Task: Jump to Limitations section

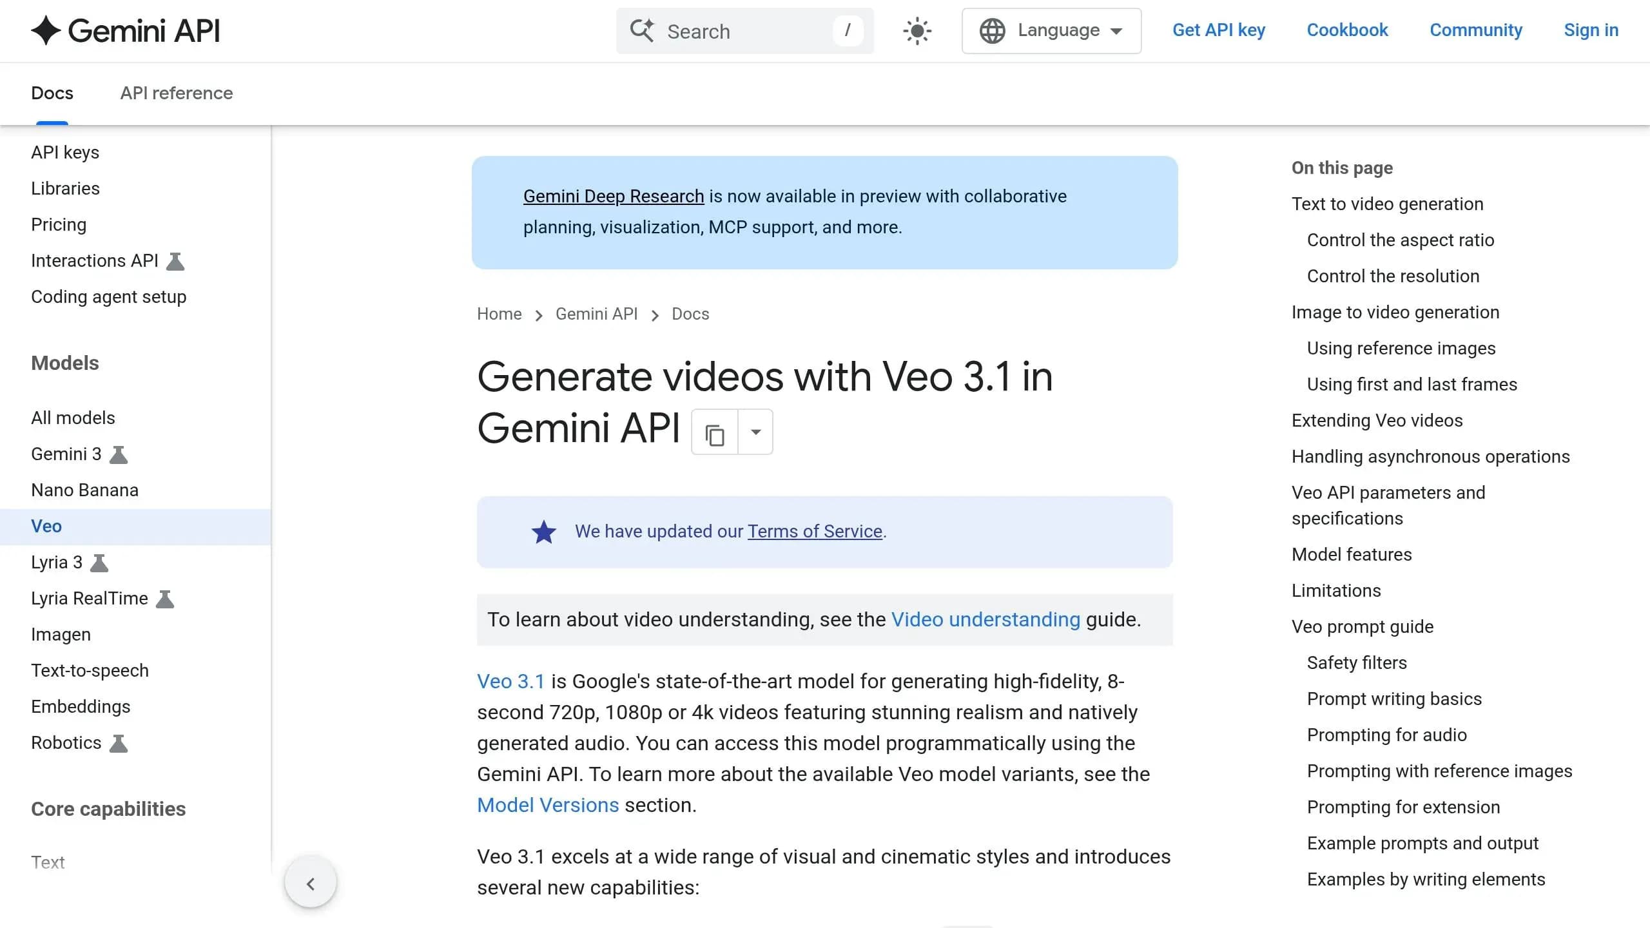Action: (1336, 591)
